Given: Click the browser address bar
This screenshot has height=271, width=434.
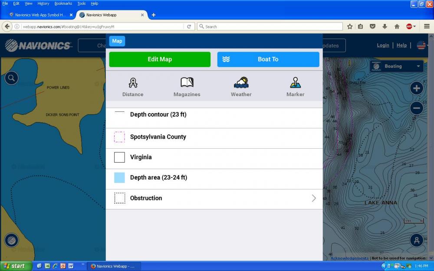Looking at the screenshot, I should click(102, 26).
